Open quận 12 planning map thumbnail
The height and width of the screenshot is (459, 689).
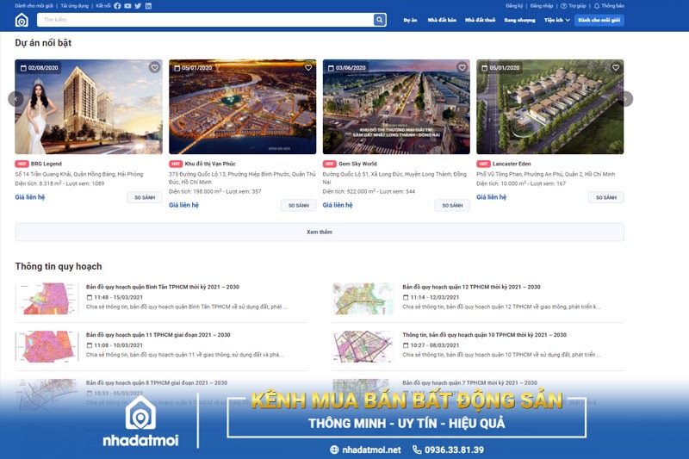pos(363,299)
